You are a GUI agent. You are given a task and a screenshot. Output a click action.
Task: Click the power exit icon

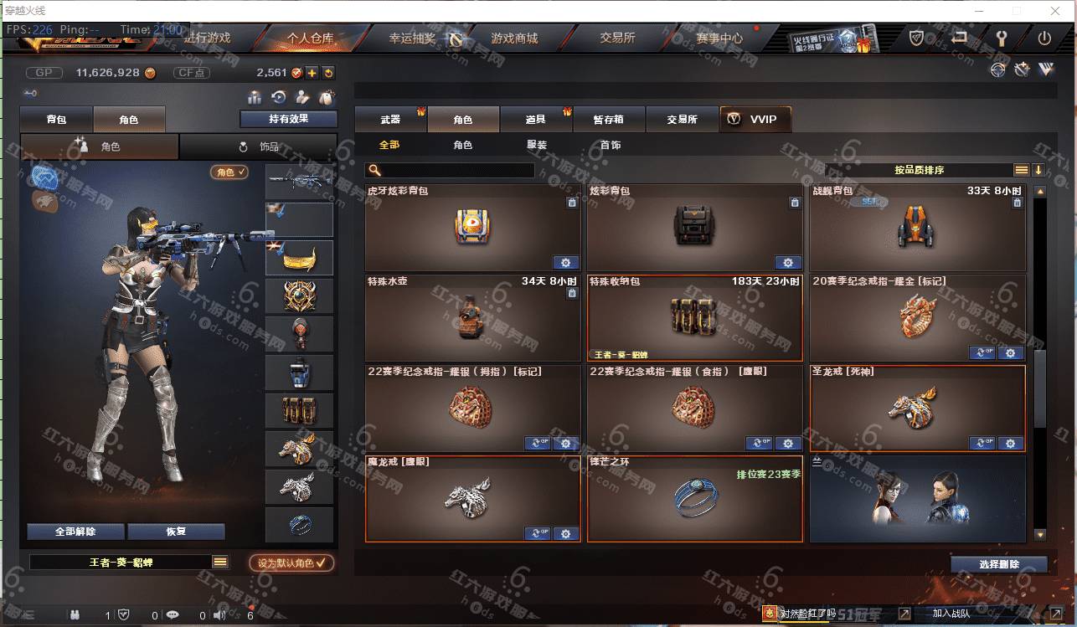point(1044,38)
